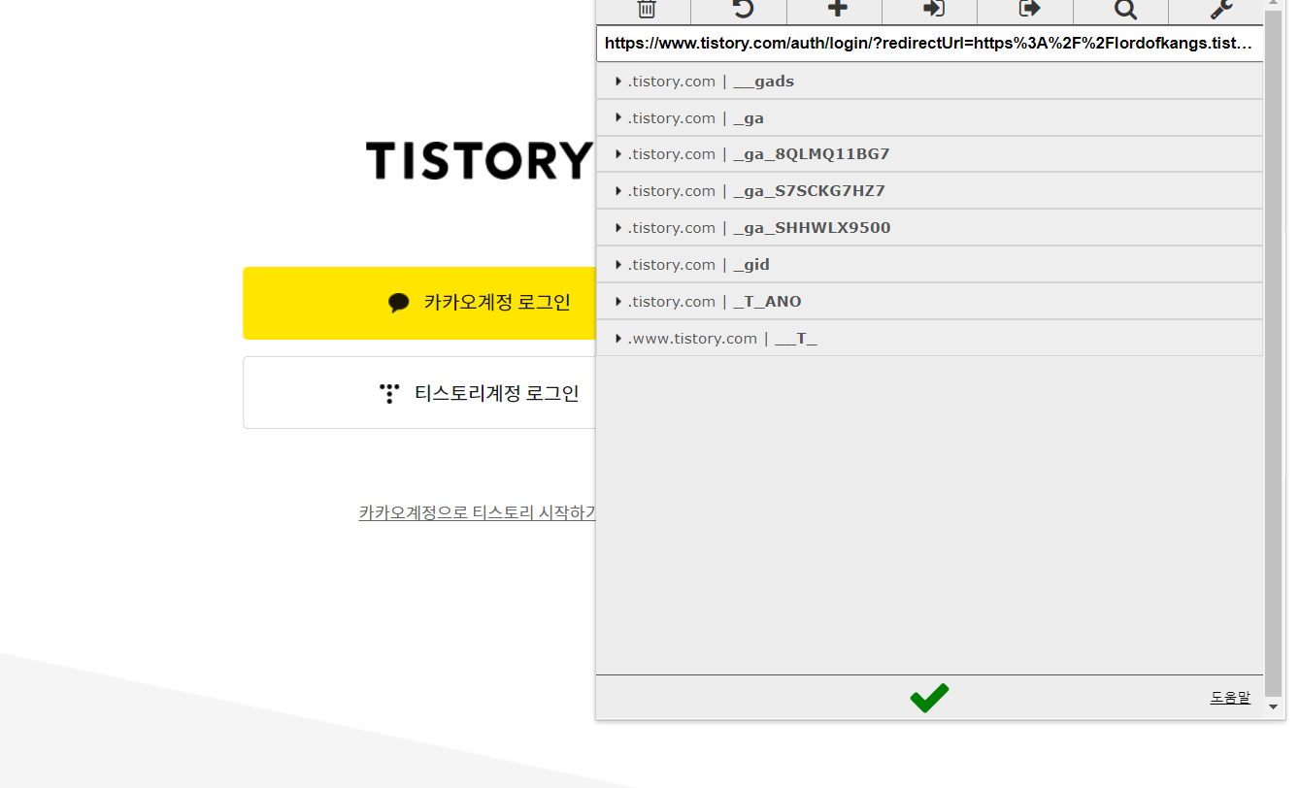
Task: Expand the _ga cookie arrow
Action: 618,118
